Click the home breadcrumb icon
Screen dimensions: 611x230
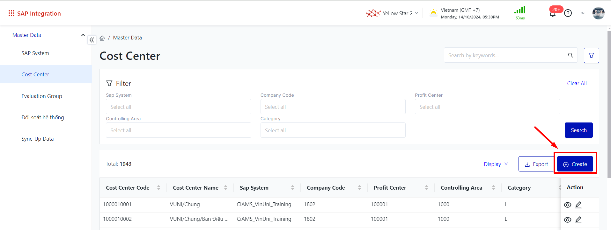(102, 38)
